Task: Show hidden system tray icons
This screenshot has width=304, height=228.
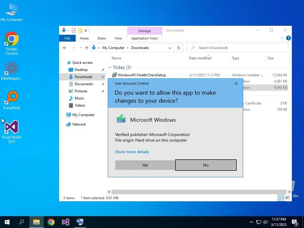Action: point(251,222)
